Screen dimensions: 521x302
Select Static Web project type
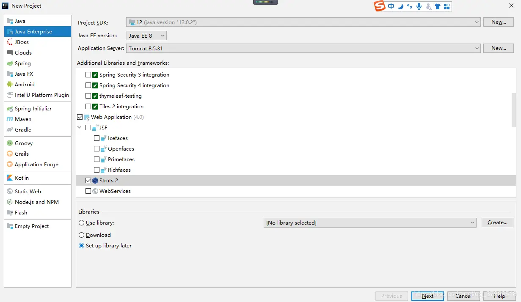pyautogui.click(x=38, y=191)
